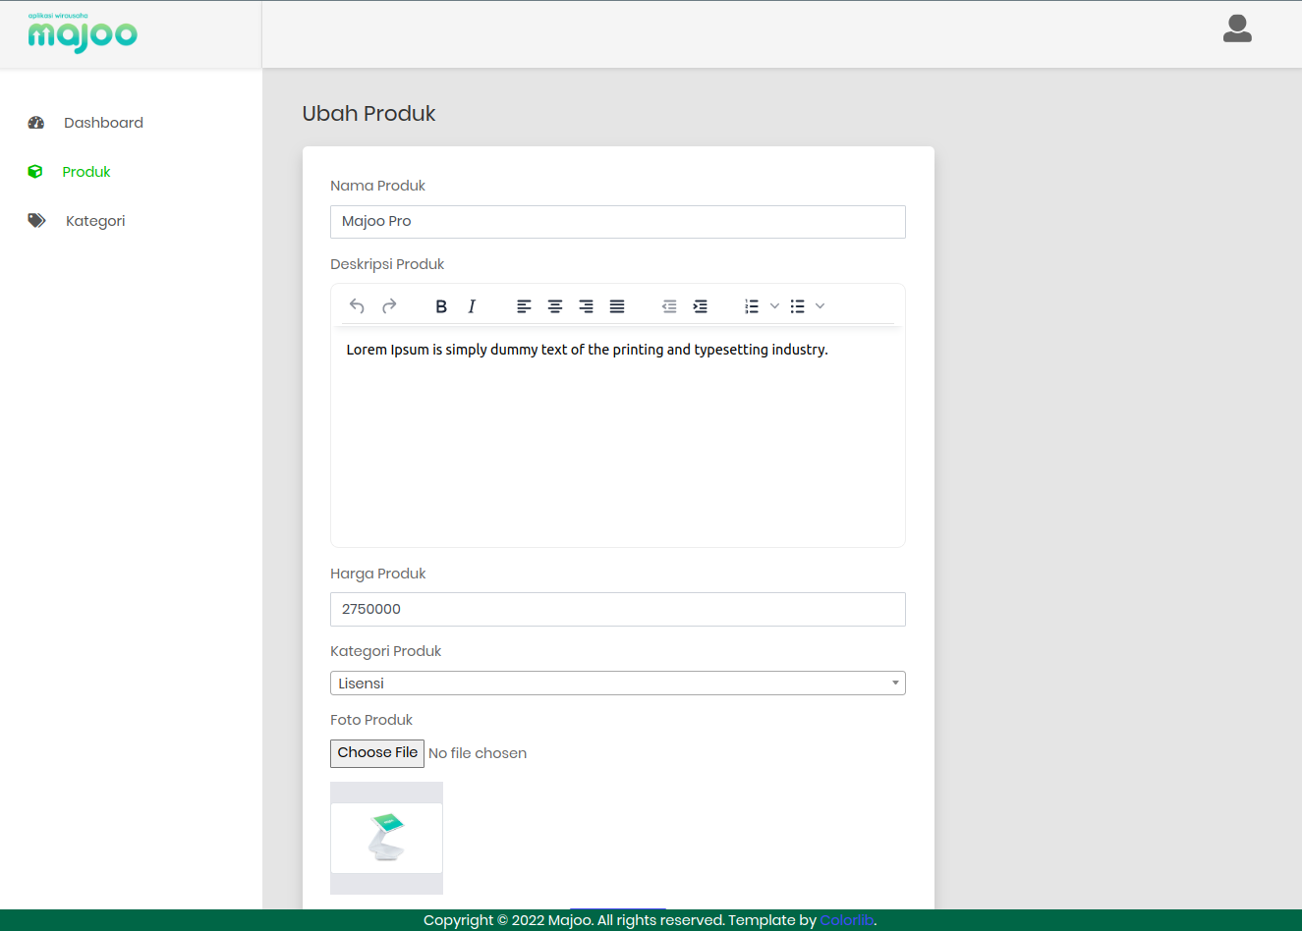Click the product photo thumbnail
The image size is (1302, 931).
tap(386, 839)
